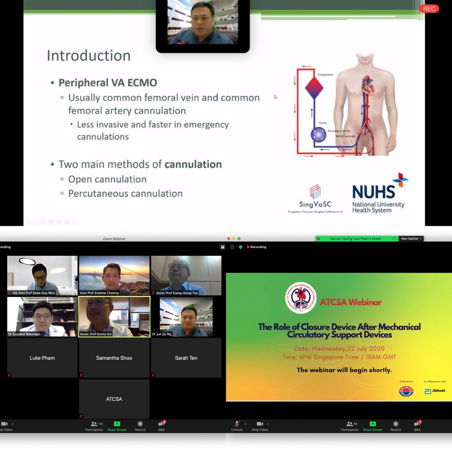Click muted mic icon on Samantha Shoo tile
Viewport: 452px width, 452px height.
[81, 375]
